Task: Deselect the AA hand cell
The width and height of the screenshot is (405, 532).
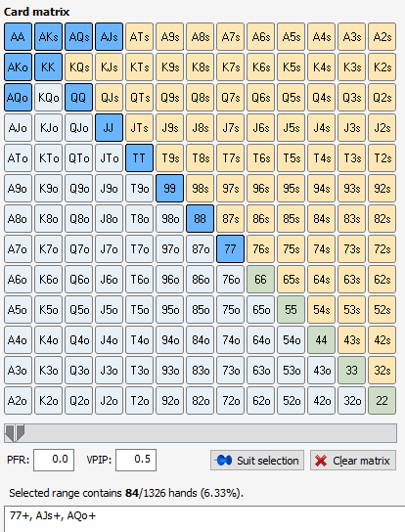Action: pos(18,36)
